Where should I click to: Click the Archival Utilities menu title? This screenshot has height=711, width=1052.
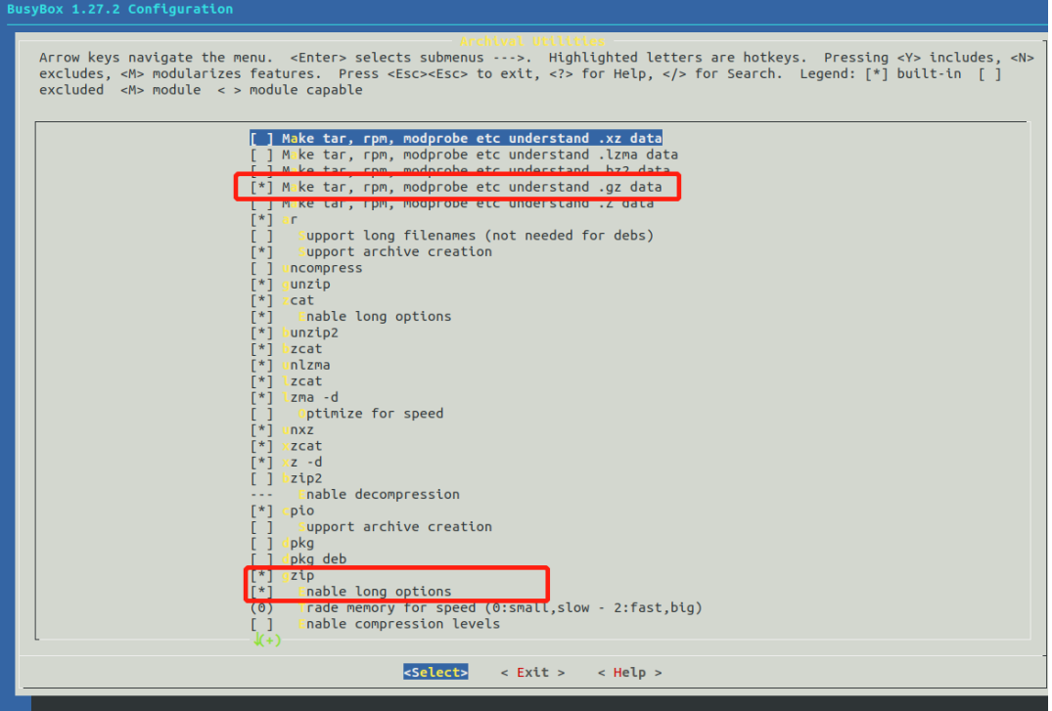click(532, 41)
